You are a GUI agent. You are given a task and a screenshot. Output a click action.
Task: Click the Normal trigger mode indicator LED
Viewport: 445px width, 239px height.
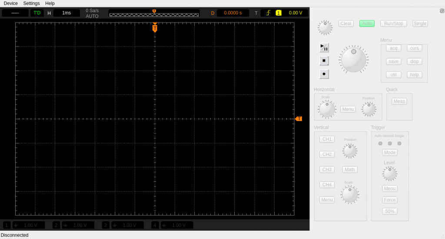click(x=390, y=144)
